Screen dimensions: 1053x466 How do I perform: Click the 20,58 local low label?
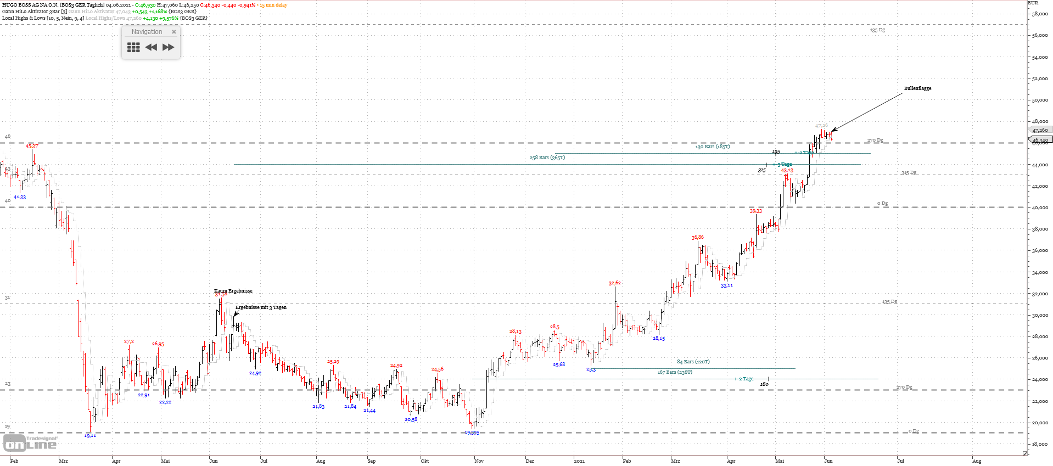click(411, 419)
